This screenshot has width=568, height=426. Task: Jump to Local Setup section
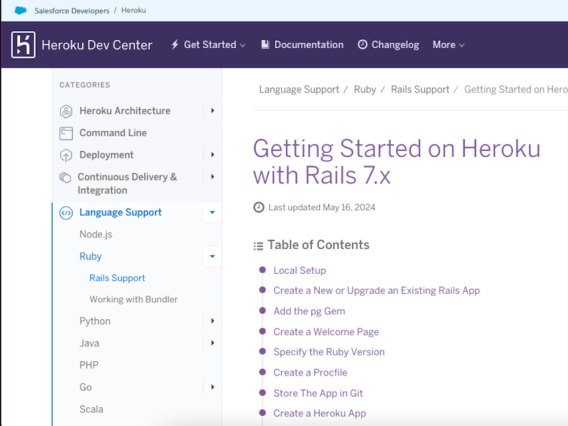pyautogui.click(x=299, y=270)
